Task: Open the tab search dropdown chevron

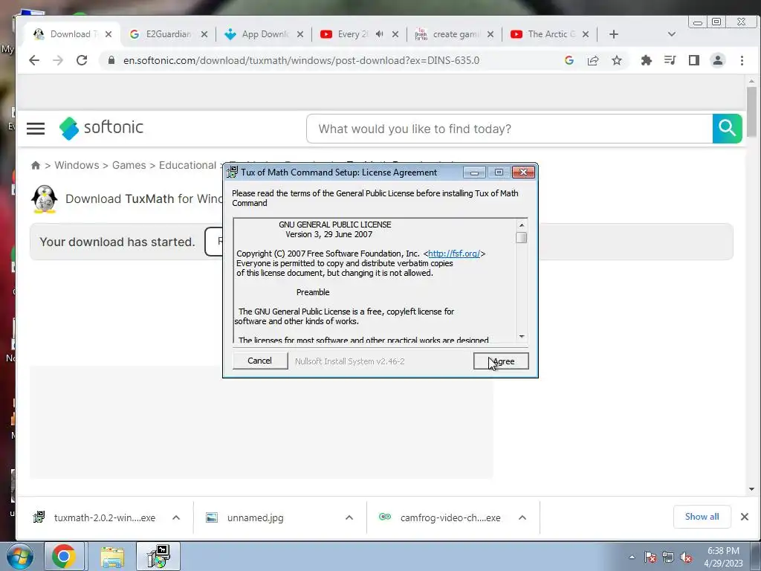Action: pyautogui.click(x=672, y=34)
